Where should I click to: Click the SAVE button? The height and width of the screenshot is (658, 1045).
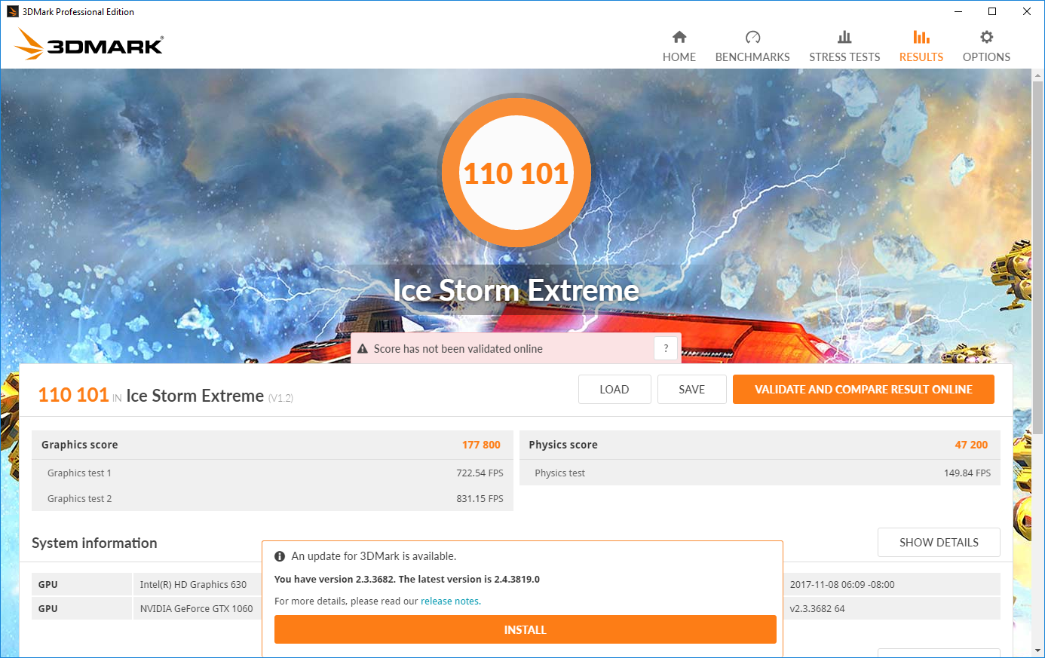coord(691,390)
